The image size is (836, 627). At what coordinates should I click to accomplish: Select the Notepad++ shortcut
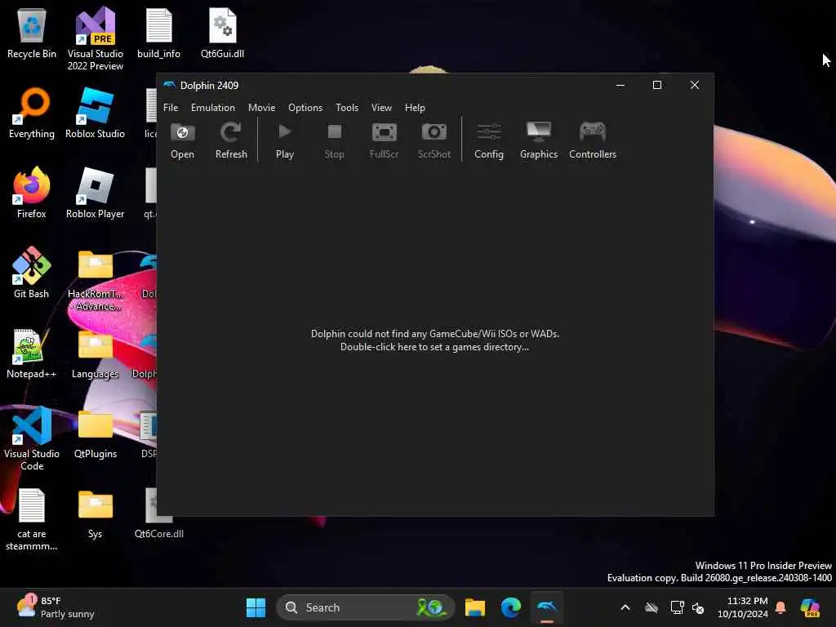pyautogui.click(x=32, y=354)
